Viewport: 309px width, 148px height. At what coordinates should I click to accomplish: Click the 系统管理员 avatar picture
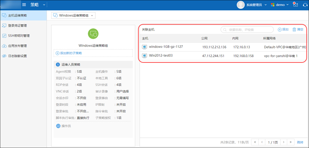click(241, 5)
